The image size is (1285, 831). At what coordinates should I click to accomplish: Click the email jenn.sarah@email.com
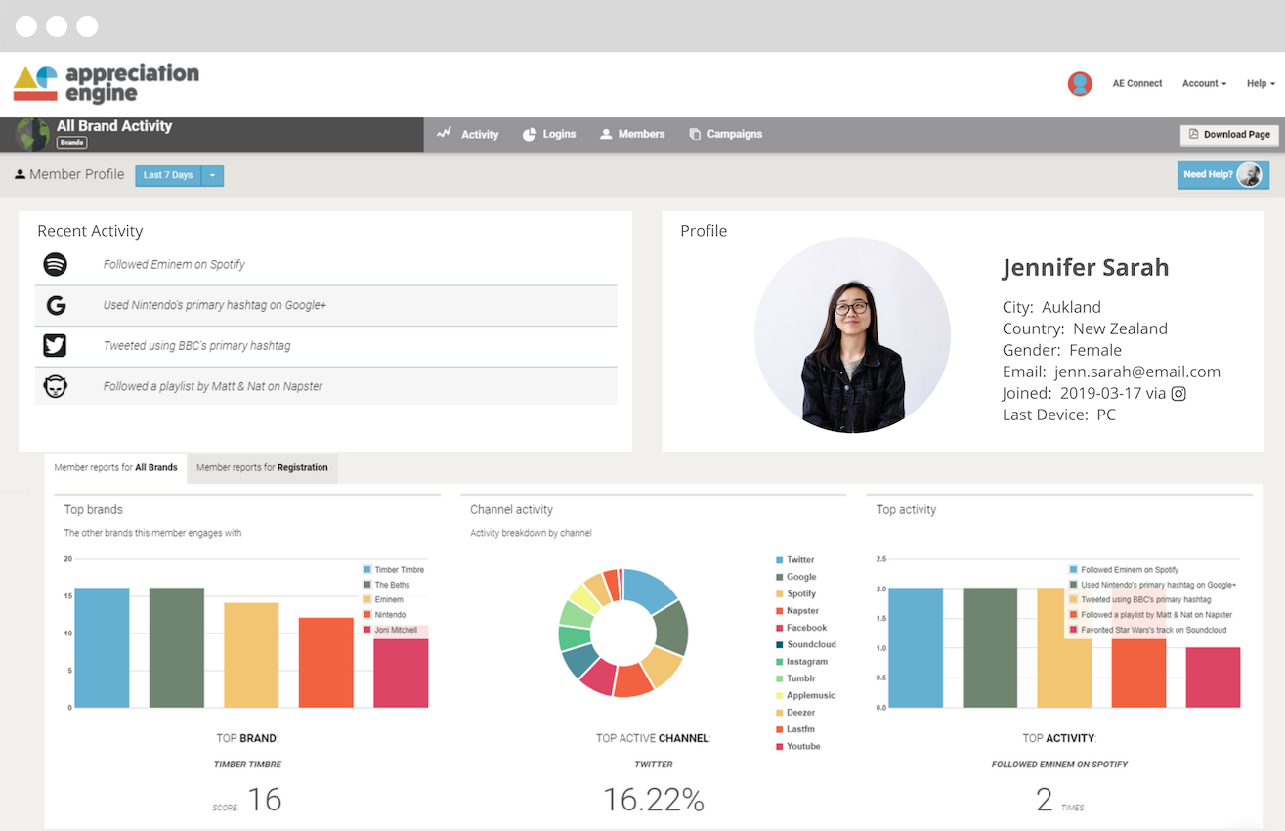tap(1137, 372)
